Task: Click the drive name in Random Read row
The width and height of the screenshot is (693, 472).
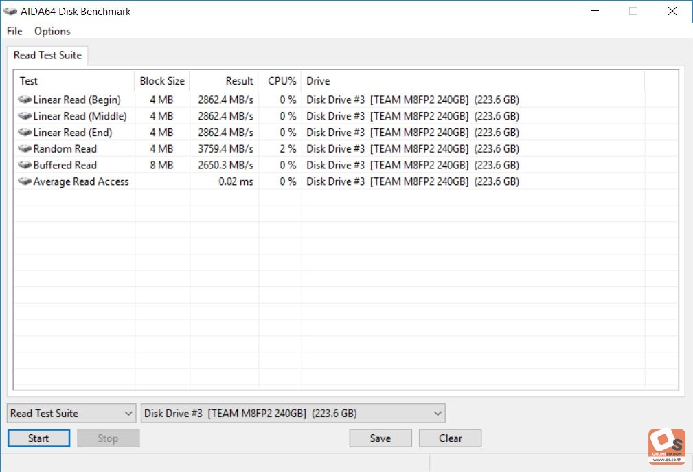Action: tap(413, 149)
